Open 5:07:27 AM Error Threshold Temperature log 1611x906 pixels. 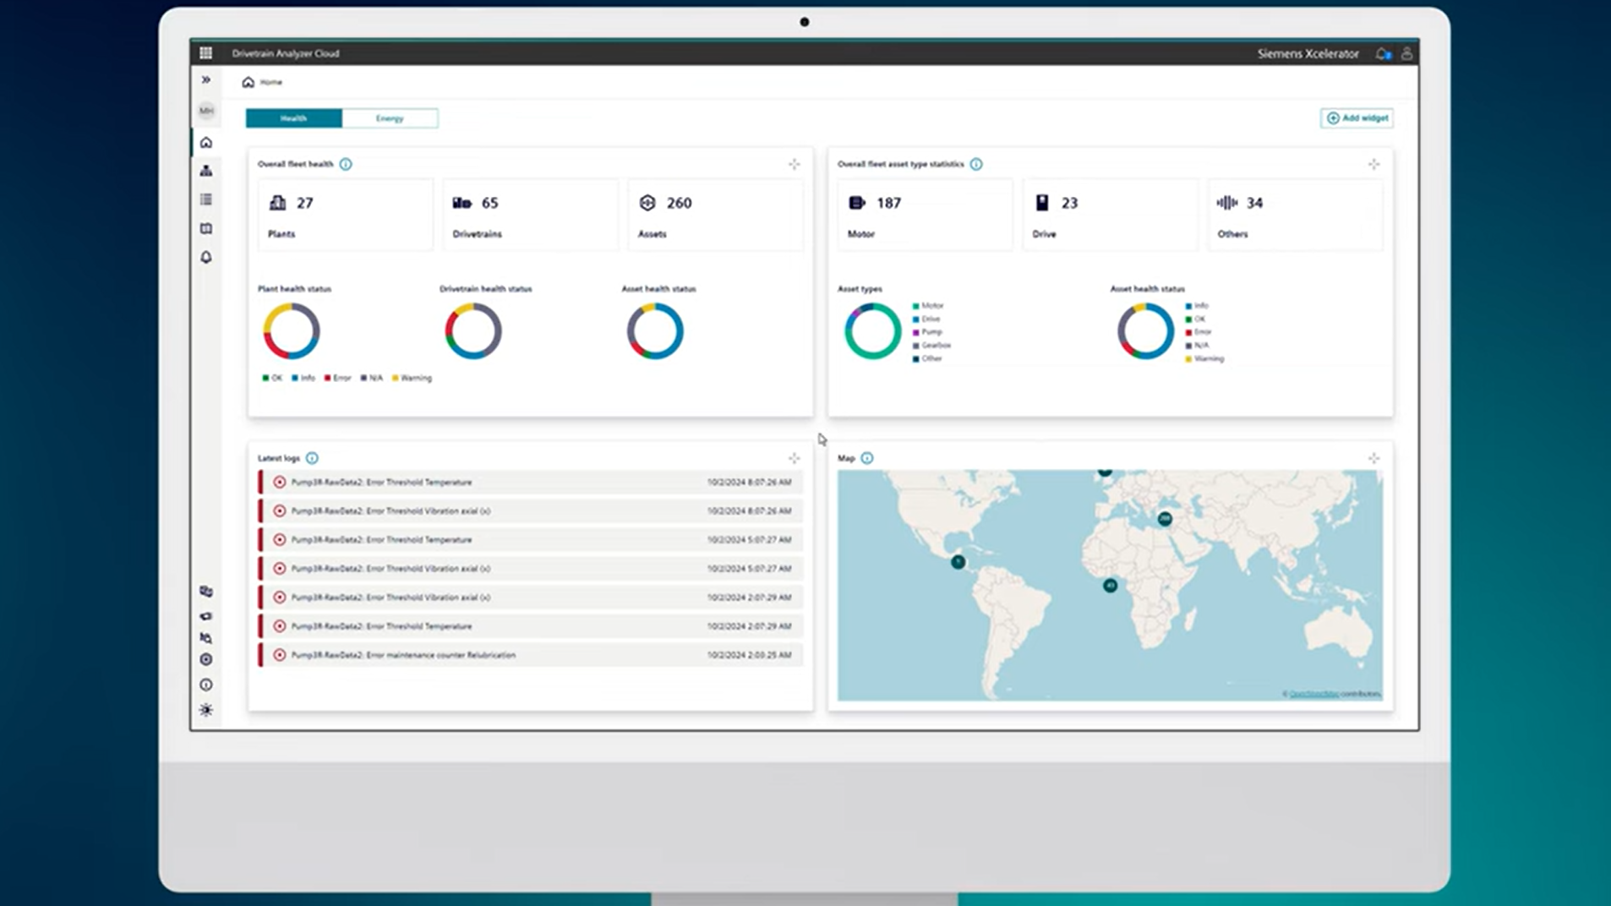[530, 540]
